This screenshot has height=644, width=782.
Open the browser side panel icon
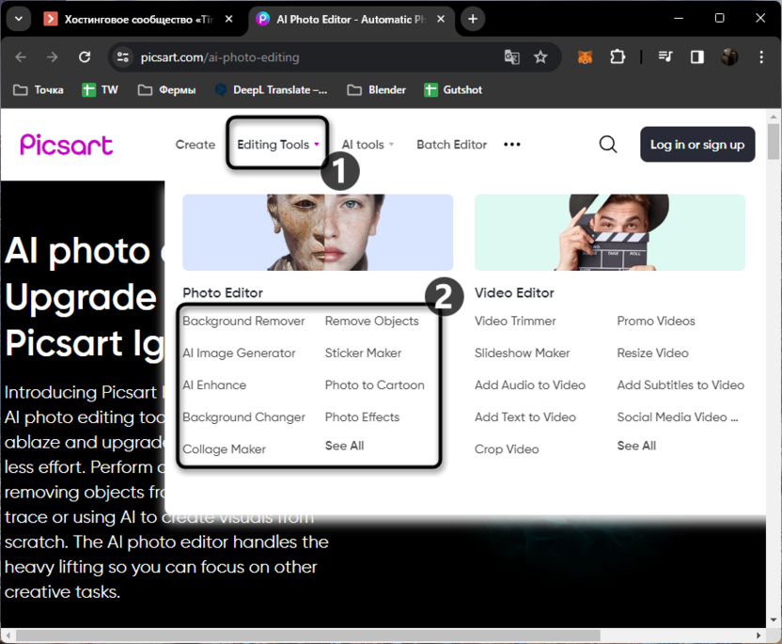point(696,57)
